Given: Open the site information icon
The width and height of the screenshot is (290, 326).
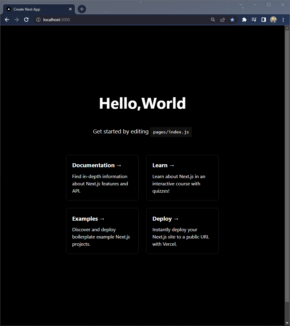Looking at the screenshot, I should pyautogui.click(x=38, y=20).
